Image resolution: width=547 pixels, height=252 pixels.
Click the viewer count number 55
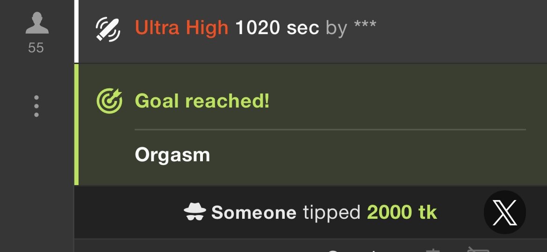(36, 48)
